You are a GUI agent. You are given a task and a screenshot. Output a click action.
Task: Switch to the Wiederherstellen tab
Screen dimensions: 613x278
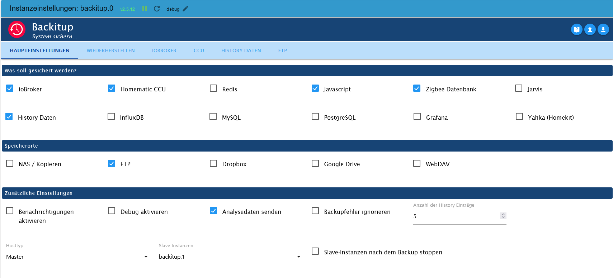[x=110, y=51]
